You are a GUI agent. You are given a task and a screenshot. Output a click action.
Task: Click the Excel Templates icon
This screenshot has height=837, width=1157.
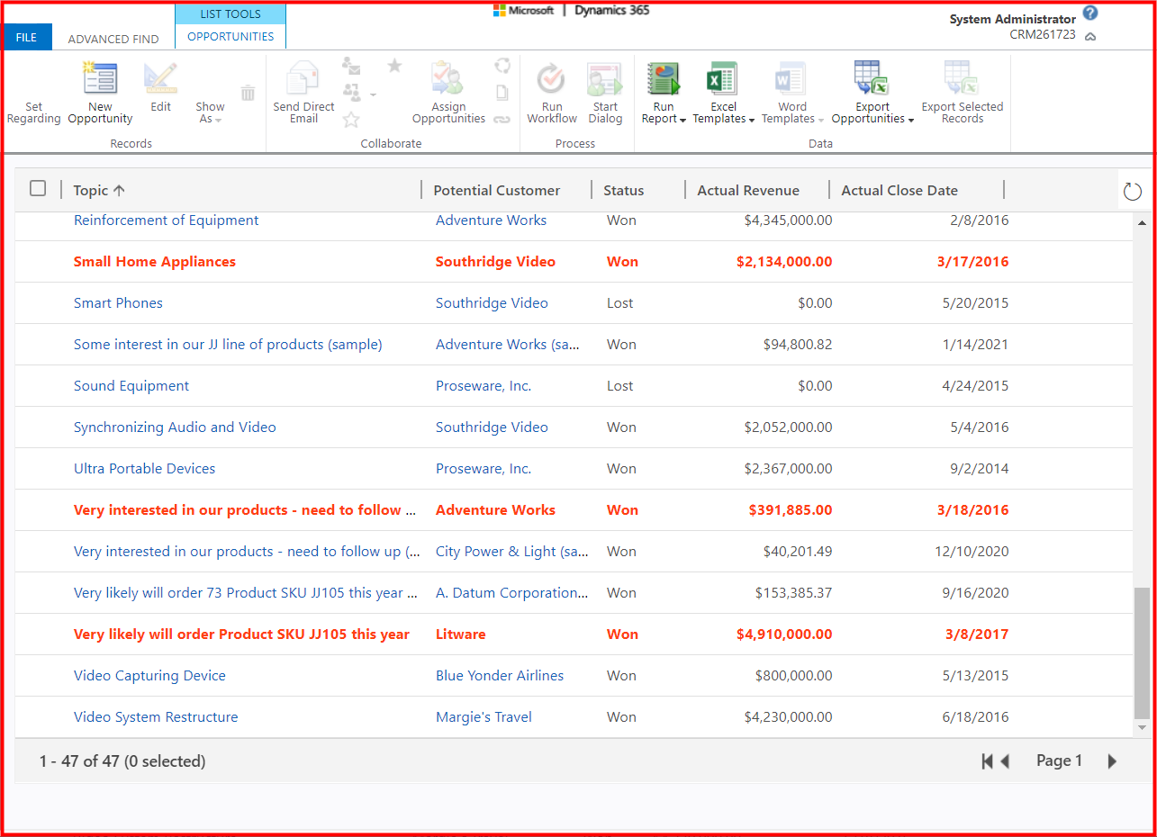pyautogui.click(x=723, y=78)
